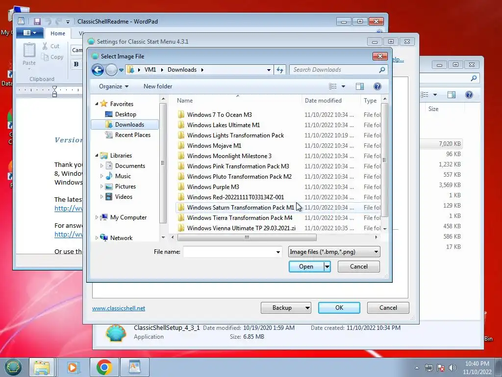The width and height of the screenshot is (502, 377).
Task: Select the Desktop favorite icon
Action: (109, 114)
